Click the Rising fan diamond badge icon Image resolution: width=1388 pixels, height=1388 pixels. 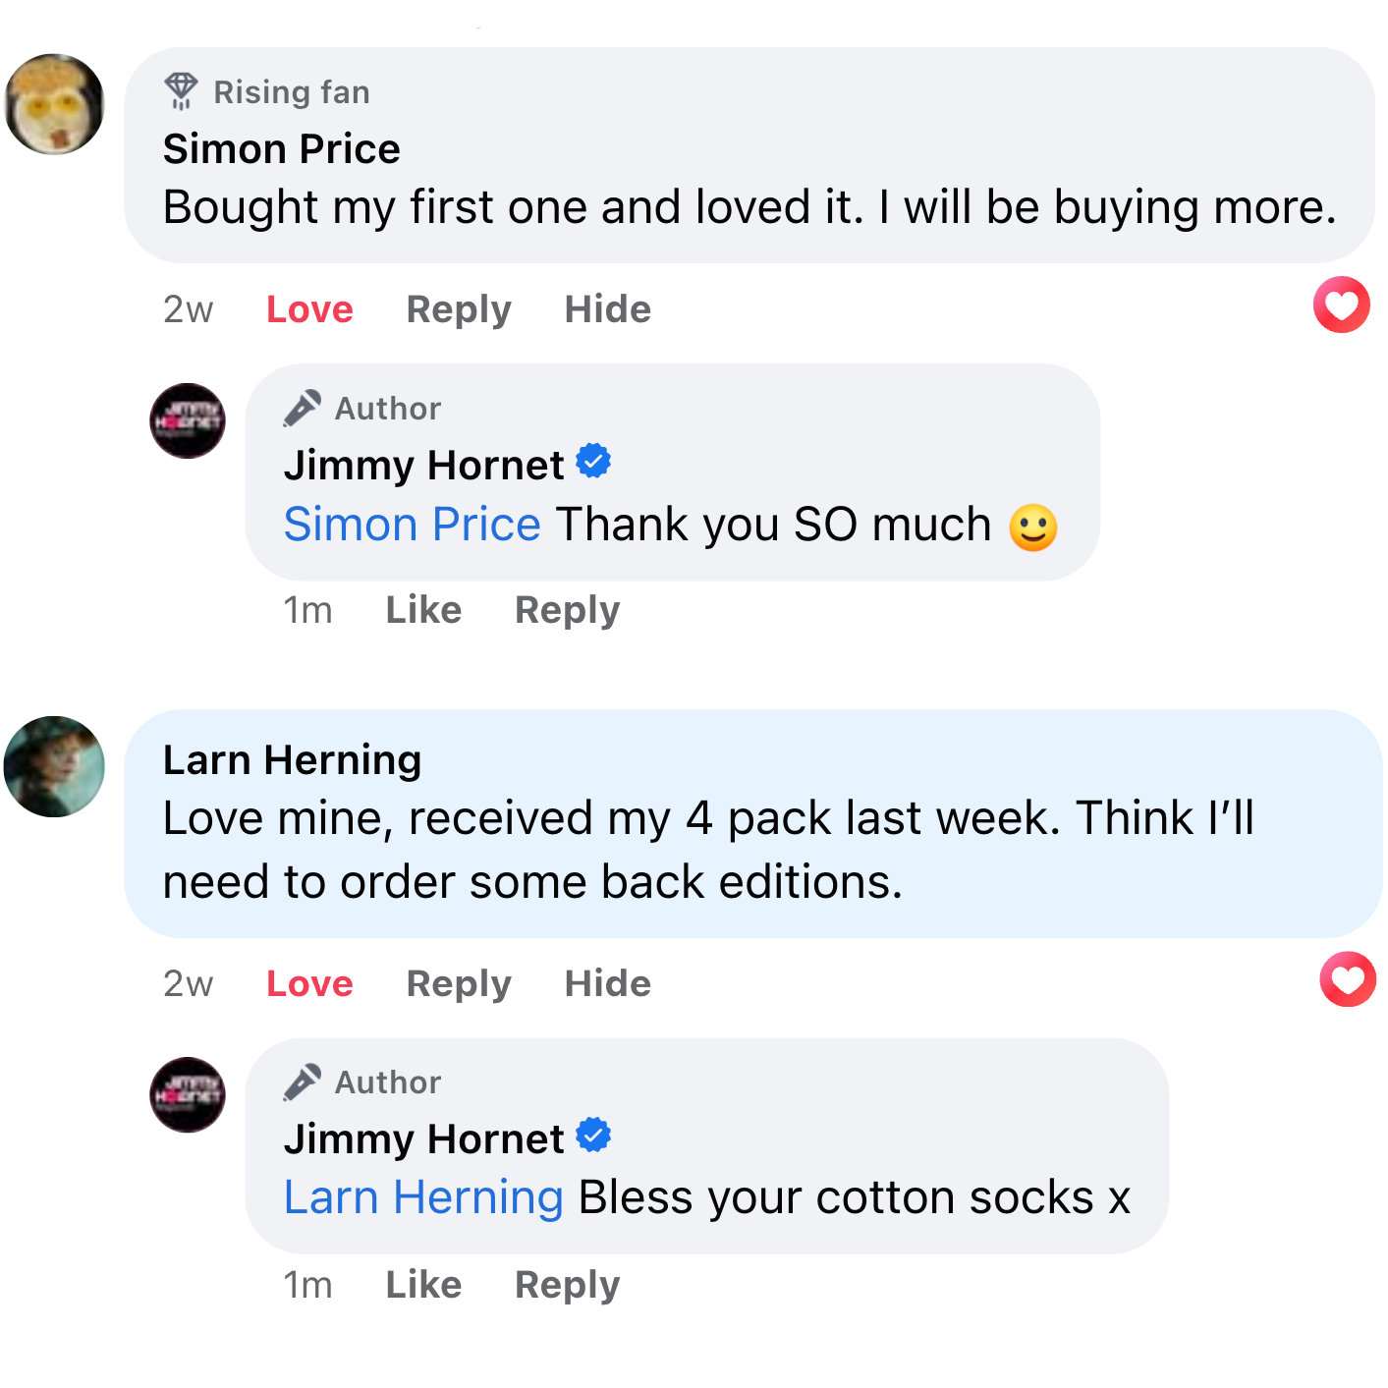tap(181, 91)
